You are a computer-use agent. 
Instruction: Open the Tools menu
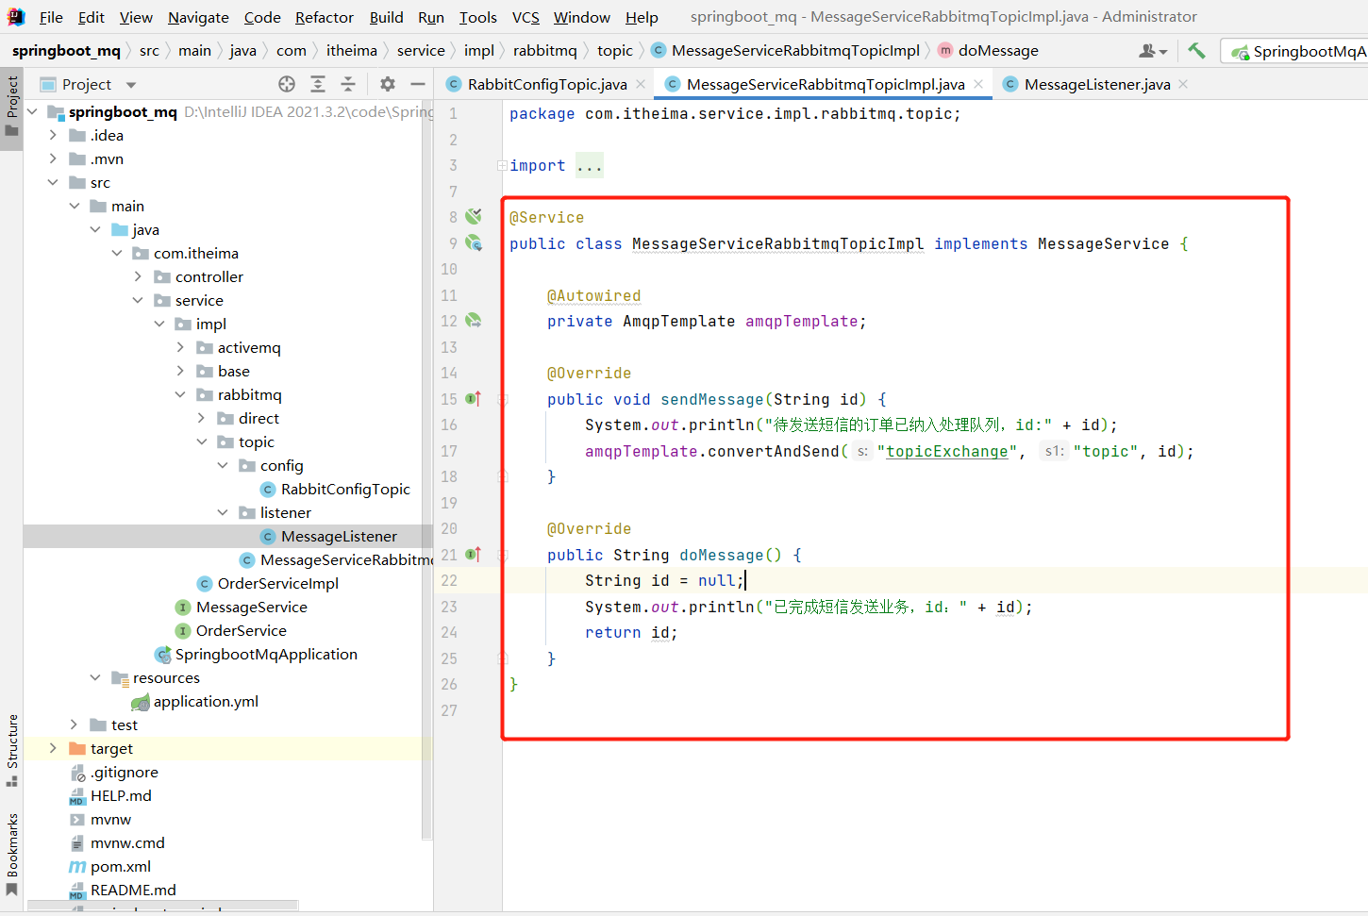[477, 17]
